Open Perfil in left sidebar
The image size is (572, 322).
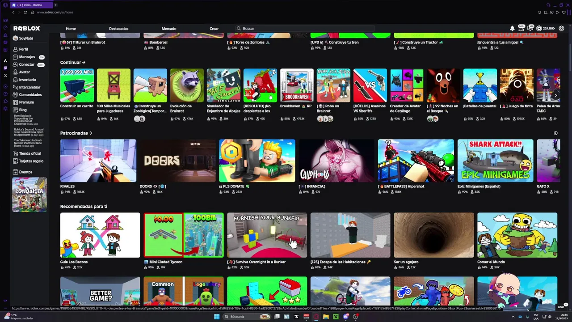pos(21,49)
